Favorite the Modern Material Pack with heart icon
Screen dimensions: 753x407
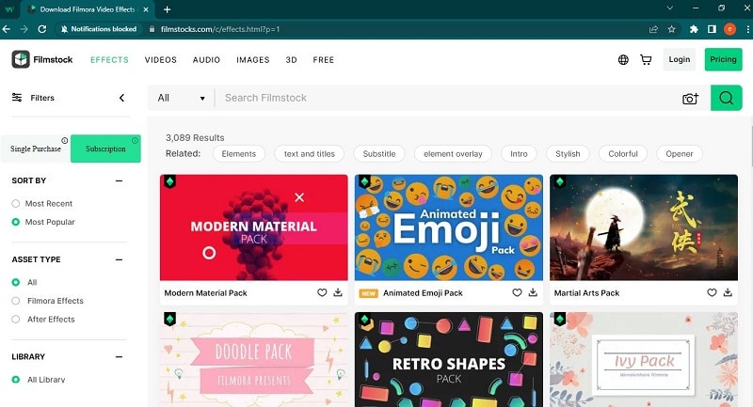coord(322,292)
